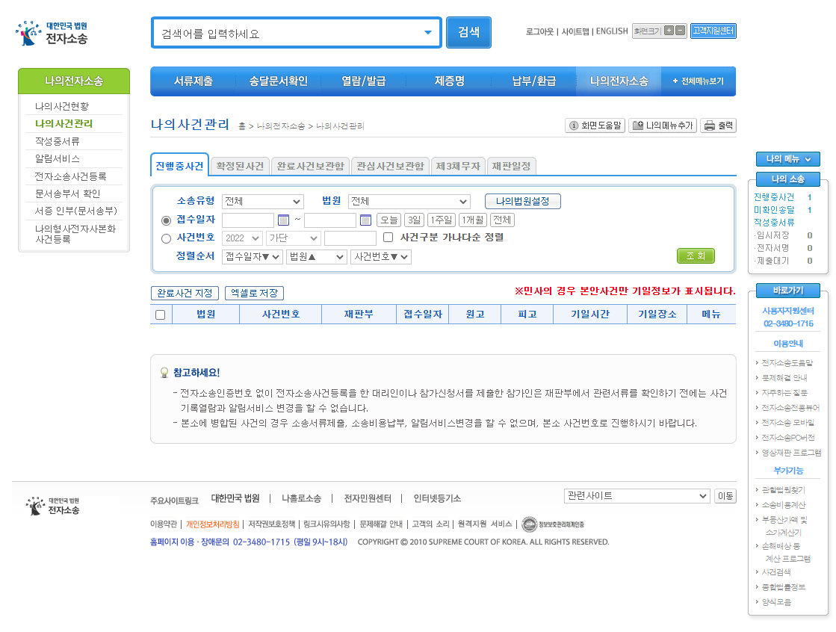Viewport: 836px width, 632px height.
Task: Open the search box dropdown arrow
Action: coord(427,33)
